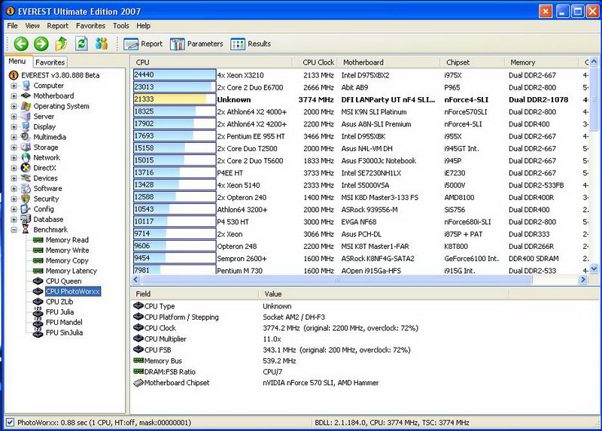This screenshot has height=431, width=602.
Task: Open the Tools menu
Action: (x=121, y=26)
